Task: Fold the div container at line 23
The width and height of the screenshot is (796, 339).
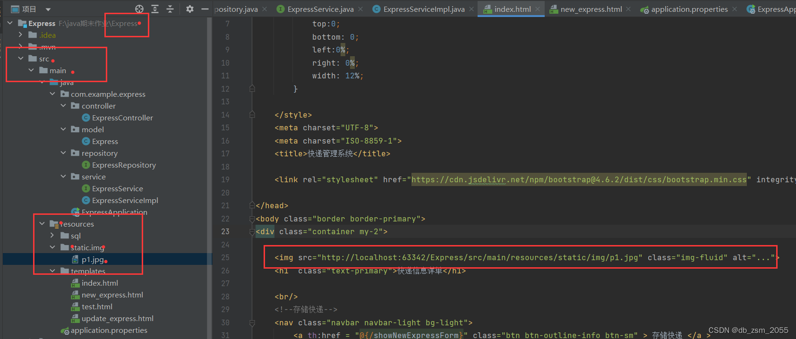Action: [x=252, y=231]
